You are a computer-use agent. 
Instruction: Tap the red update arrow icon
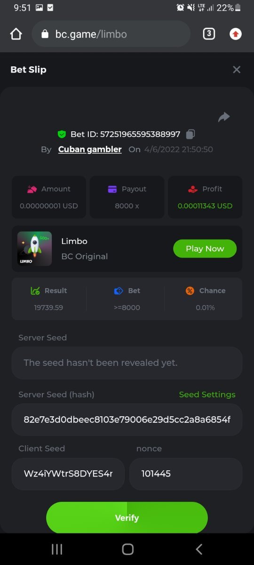pos(236,34)
